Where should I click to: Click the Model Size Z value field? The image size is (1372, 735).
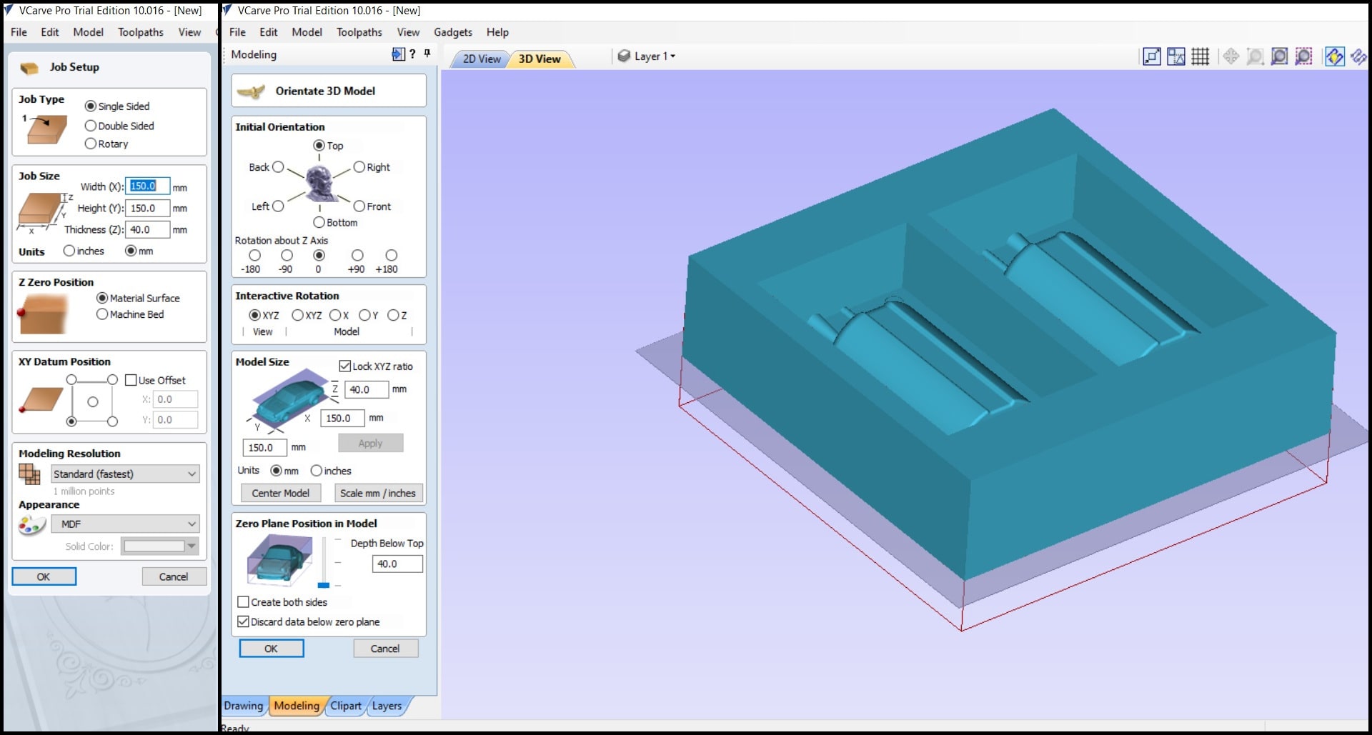[x=367, y=389]
